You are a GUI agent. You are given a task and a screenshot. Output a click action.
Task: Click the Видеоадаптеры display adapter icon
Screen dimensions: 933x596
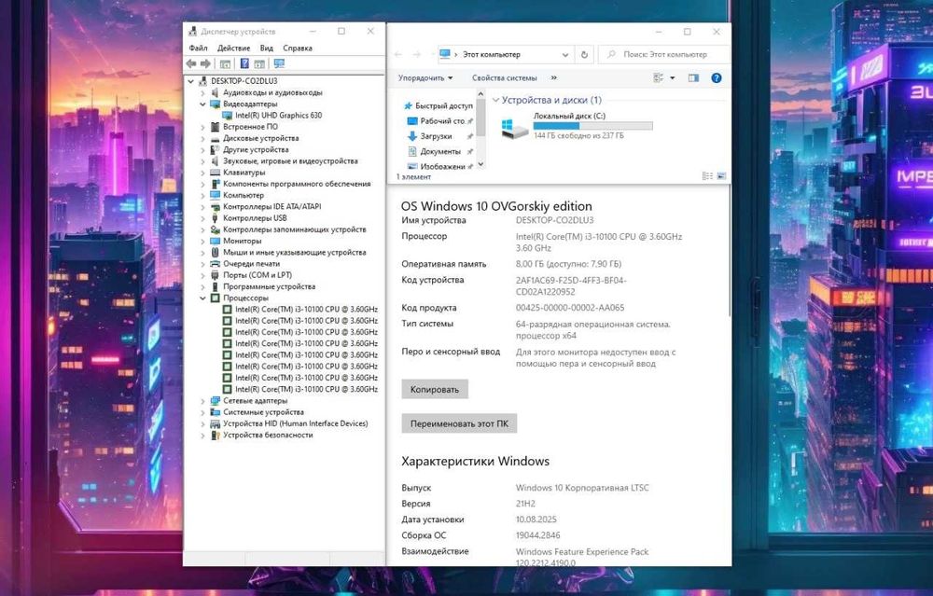[216, 104]
